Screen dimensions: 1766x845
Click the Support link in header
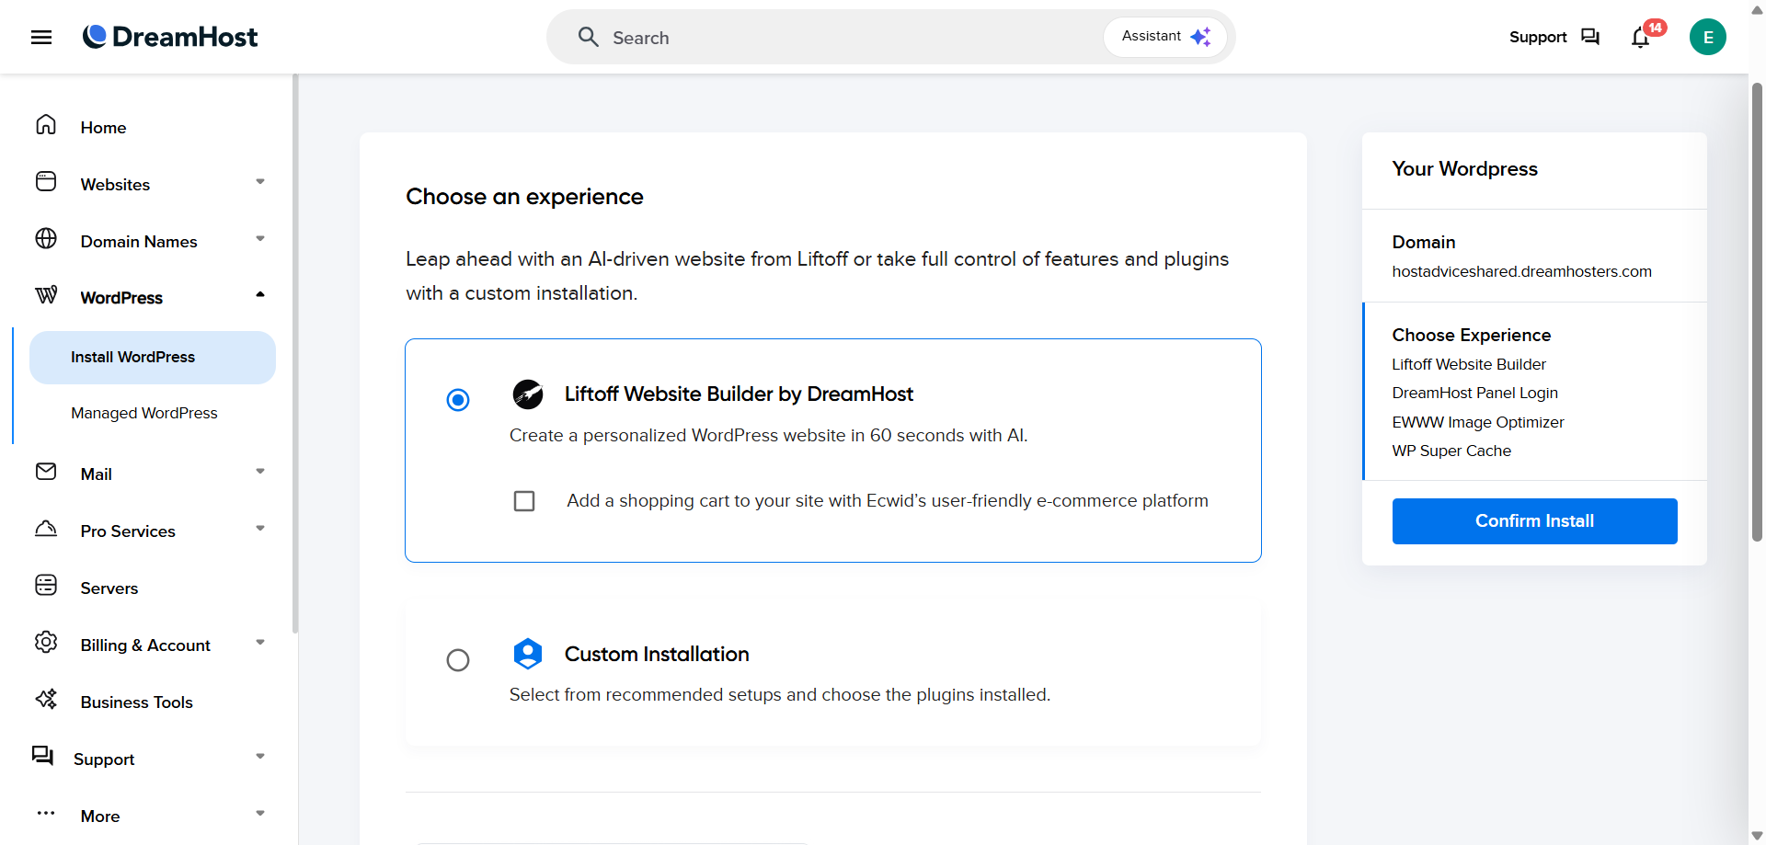(x=1538, y=37)
